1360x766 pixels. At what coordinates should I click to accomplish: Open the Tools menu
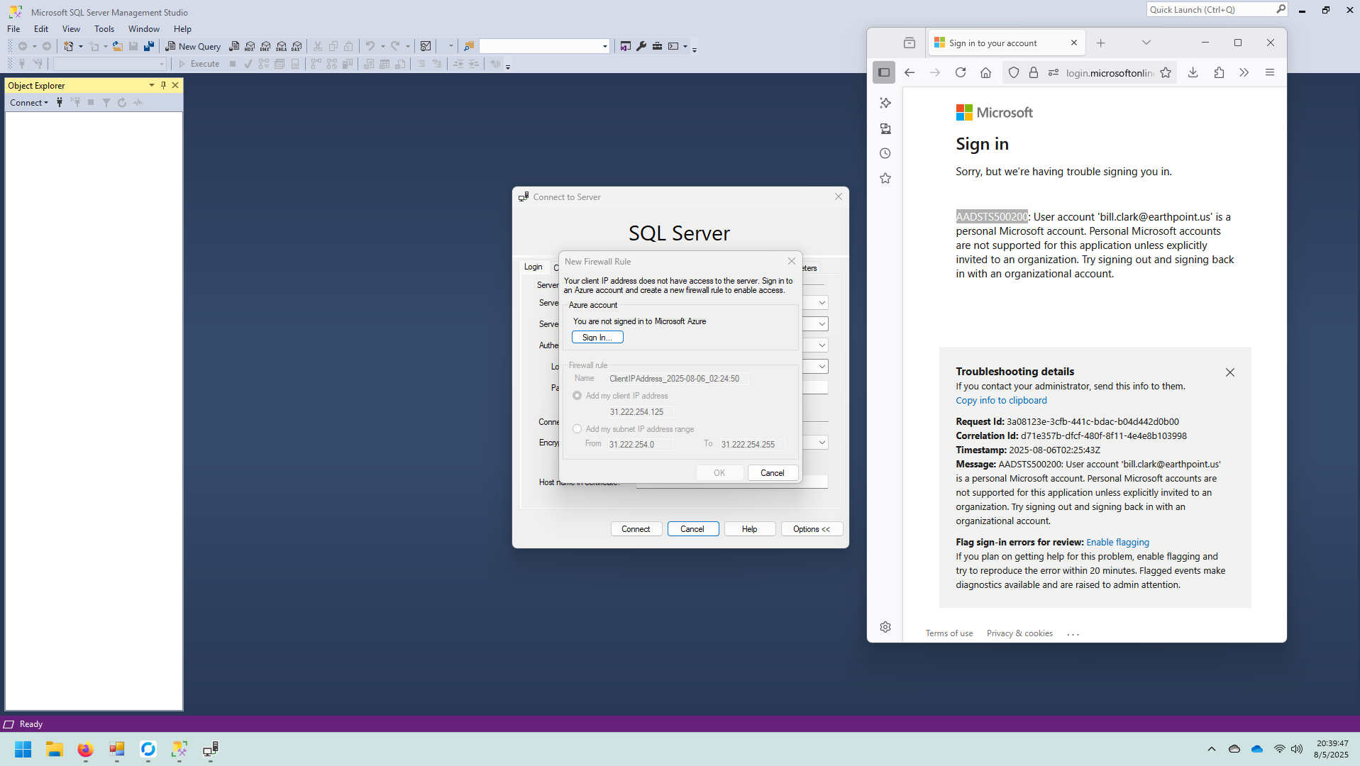pos(104,29)
